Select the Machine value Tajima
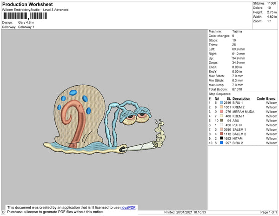This screenshot has width=279, height=216. tap(237, 31)
